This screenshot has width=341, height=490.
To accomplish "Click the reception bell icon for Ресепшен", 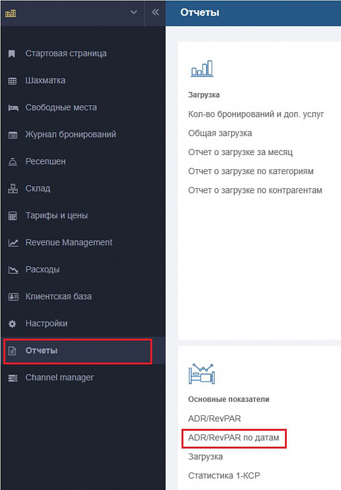I will click(13, 162).
